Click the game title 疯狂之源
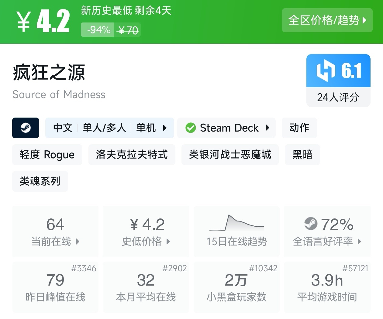This screenshot has width=383, height=319. [49, 73]
